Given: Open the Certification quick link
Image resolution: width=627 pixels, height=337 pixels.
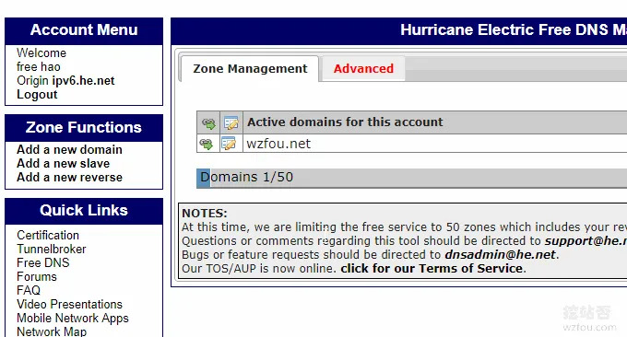Looking at the screenshot, I should click(x=48, y=235).
